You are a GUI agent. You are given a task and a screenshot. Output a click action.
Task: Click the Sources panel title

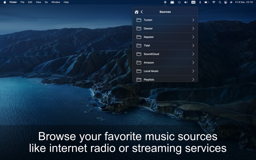click(x=165, y=12)
